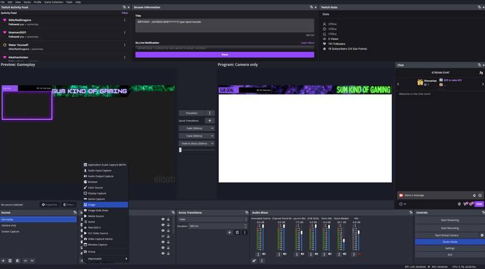Open chat community users list icon

(x=481, y=73)
